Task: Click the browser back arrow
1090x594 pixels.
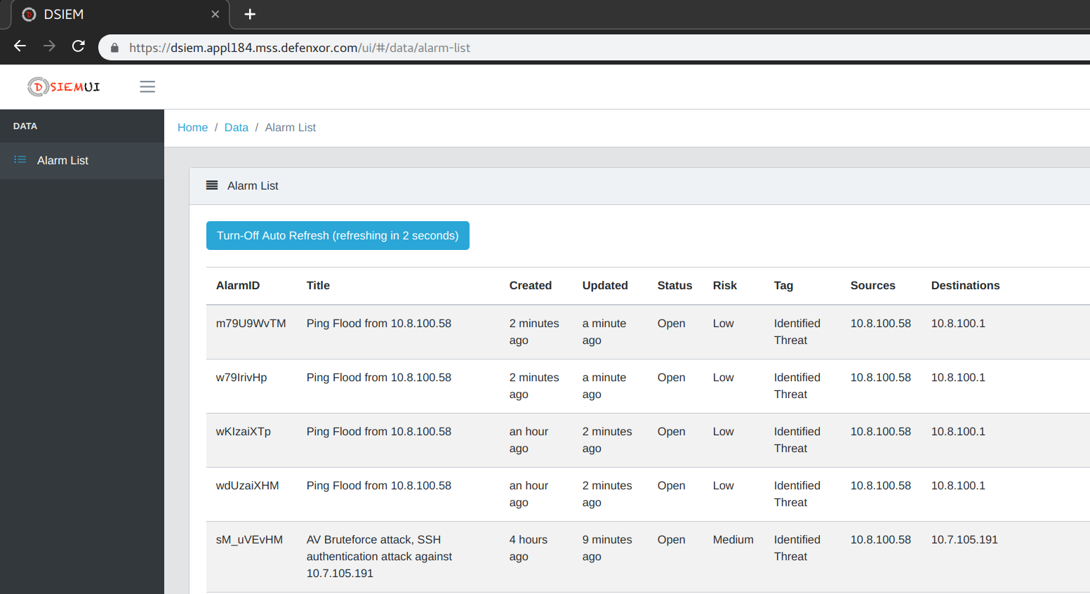Action: [x=20, y=46]
